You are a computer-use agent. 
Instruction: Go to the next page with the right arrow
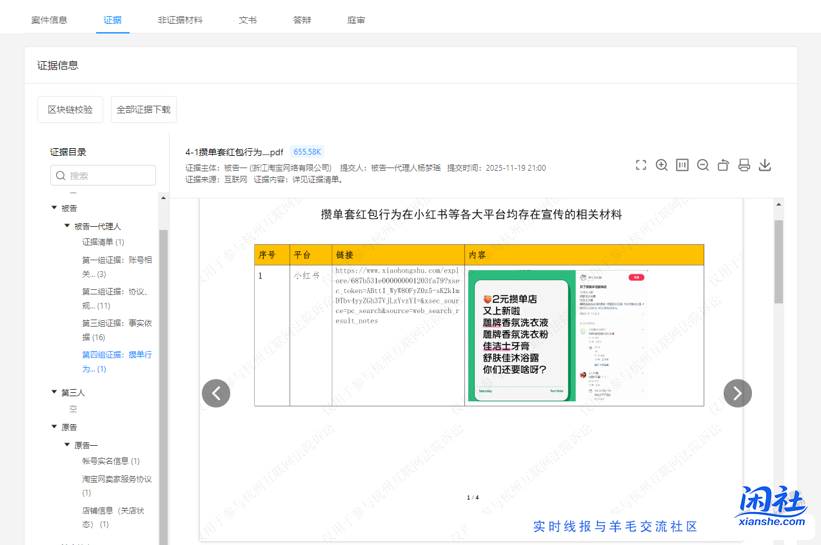click(737, 393)
